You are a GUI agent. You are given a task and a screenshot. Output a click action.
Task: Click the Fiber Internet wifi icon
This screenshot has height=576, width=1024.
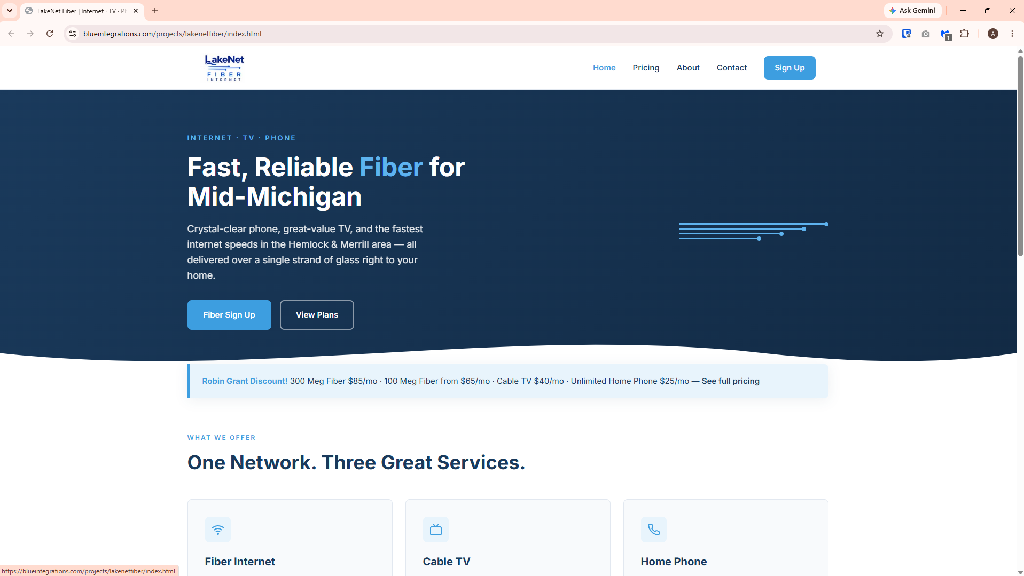(218, 530)
